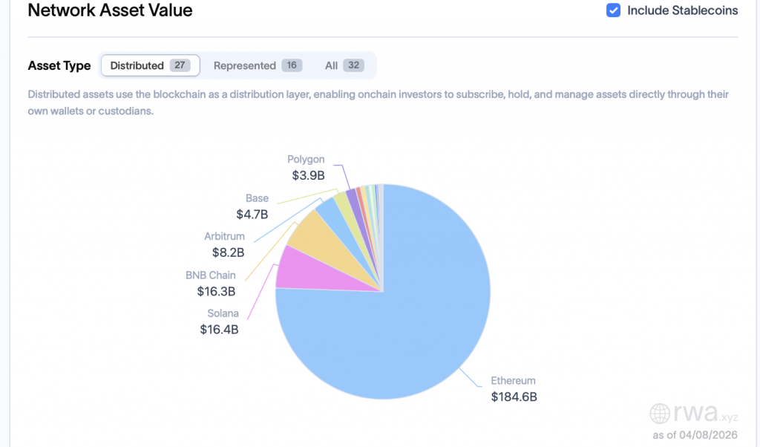Click the Ethereum chart label
This screenshot has height=447, width=760.
(513, 381)
